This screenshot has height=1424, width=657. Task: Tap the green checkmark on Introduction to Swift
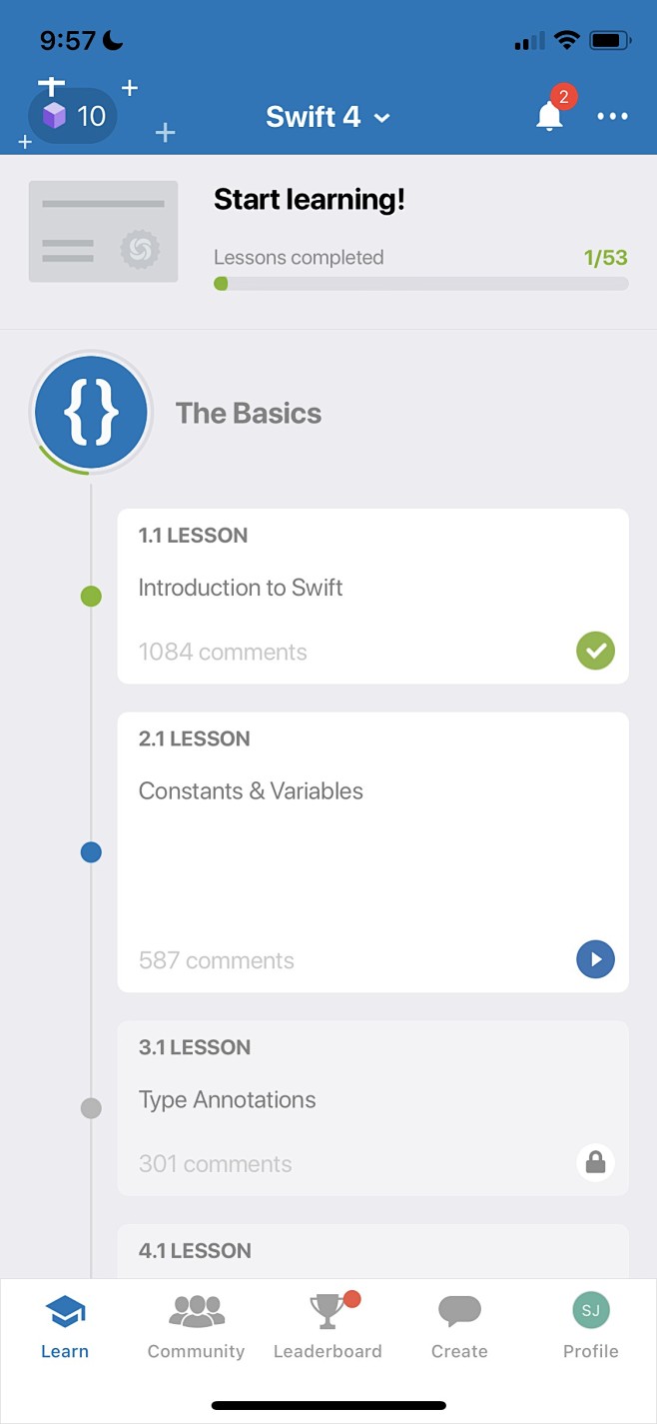coord(595,651)
